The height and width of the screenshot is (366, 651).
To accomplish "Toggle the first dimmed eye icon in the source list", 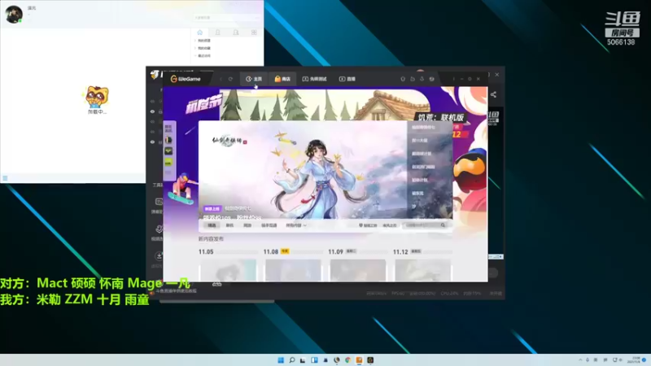I will point(152,101).
